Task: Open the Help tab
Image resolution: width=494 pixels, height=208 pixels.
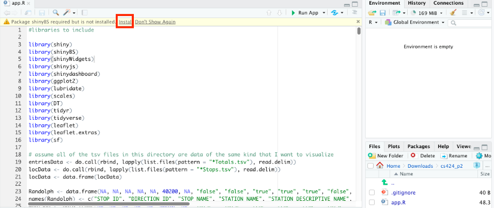Action: click(x=443, y=147)
